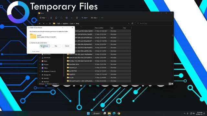Screen dimensions: 207x116
Task: Click the microphone tray icon
Action: pos(188,113)
